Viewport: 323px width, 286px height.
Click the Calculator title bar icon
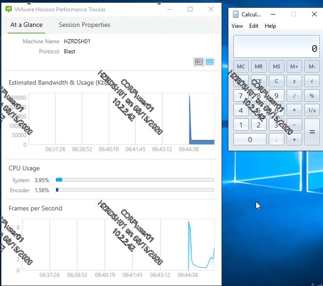coord(236,14)
